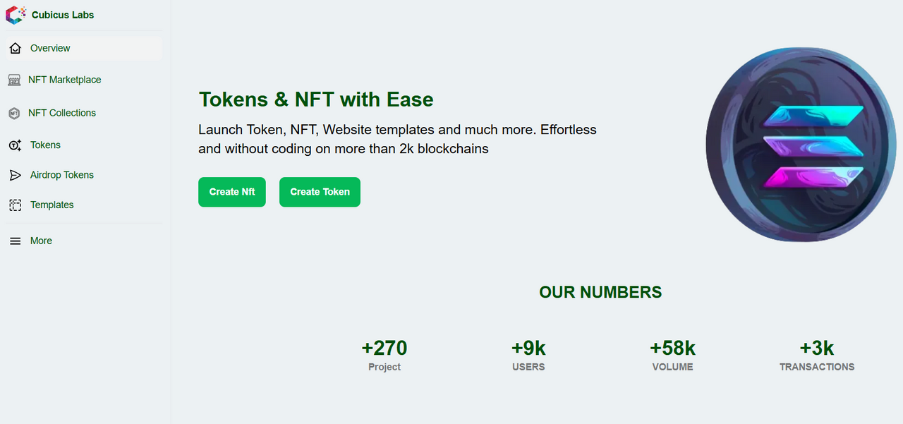This screenshot has width=903, height=424.
Task: Click the Create Nft button
Action: pyautogui.click(x=232, y=192)
